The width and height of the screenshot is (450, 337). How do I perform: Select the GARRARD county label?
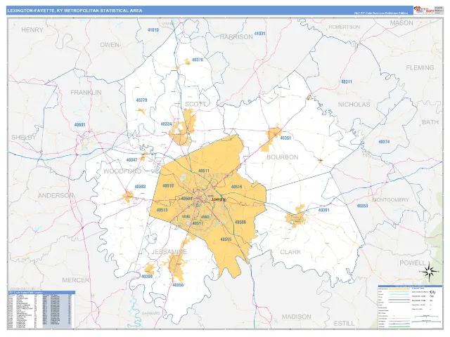tap(150, 313)
